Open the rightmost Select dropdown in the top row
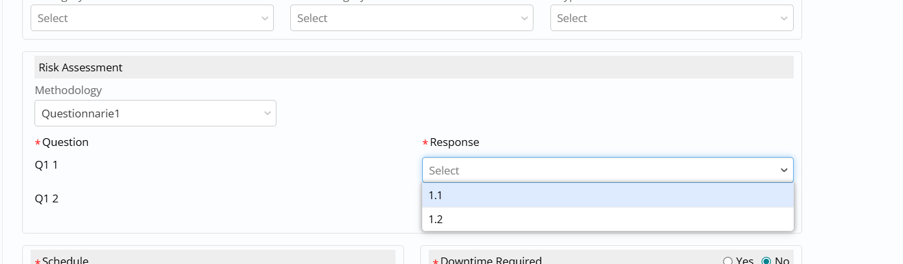 [x=671, y=18]
